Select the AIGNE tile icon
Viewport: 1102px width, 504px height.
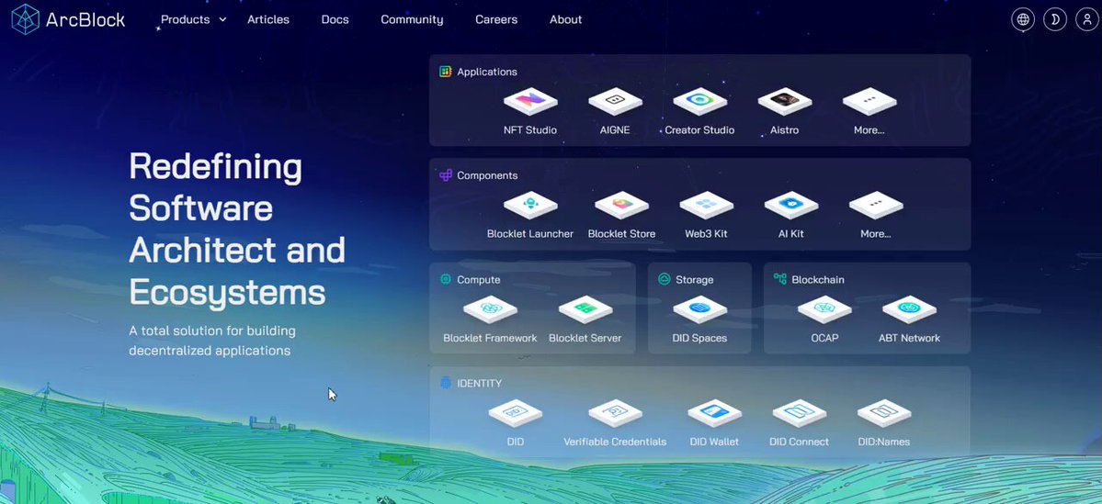(x=615, y=102)
